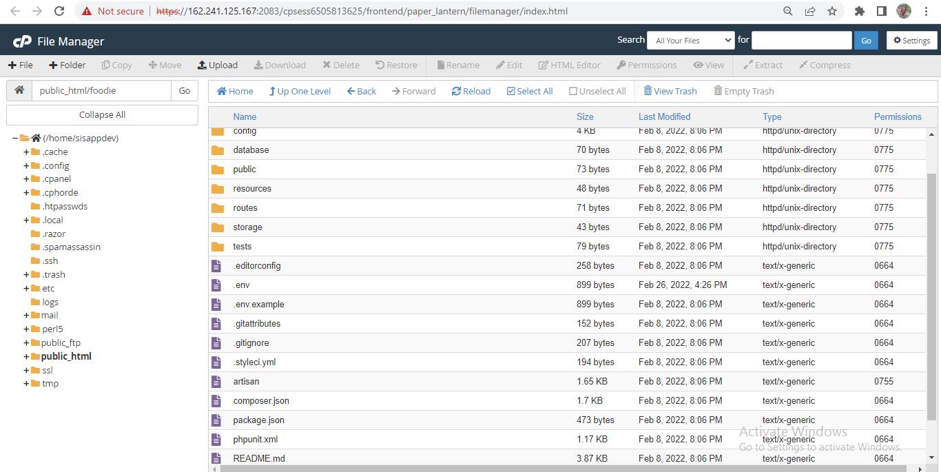Viewport: 941px width, 472px height.
Task: Click Extract in the toolbar
Action: pos(763,65)
